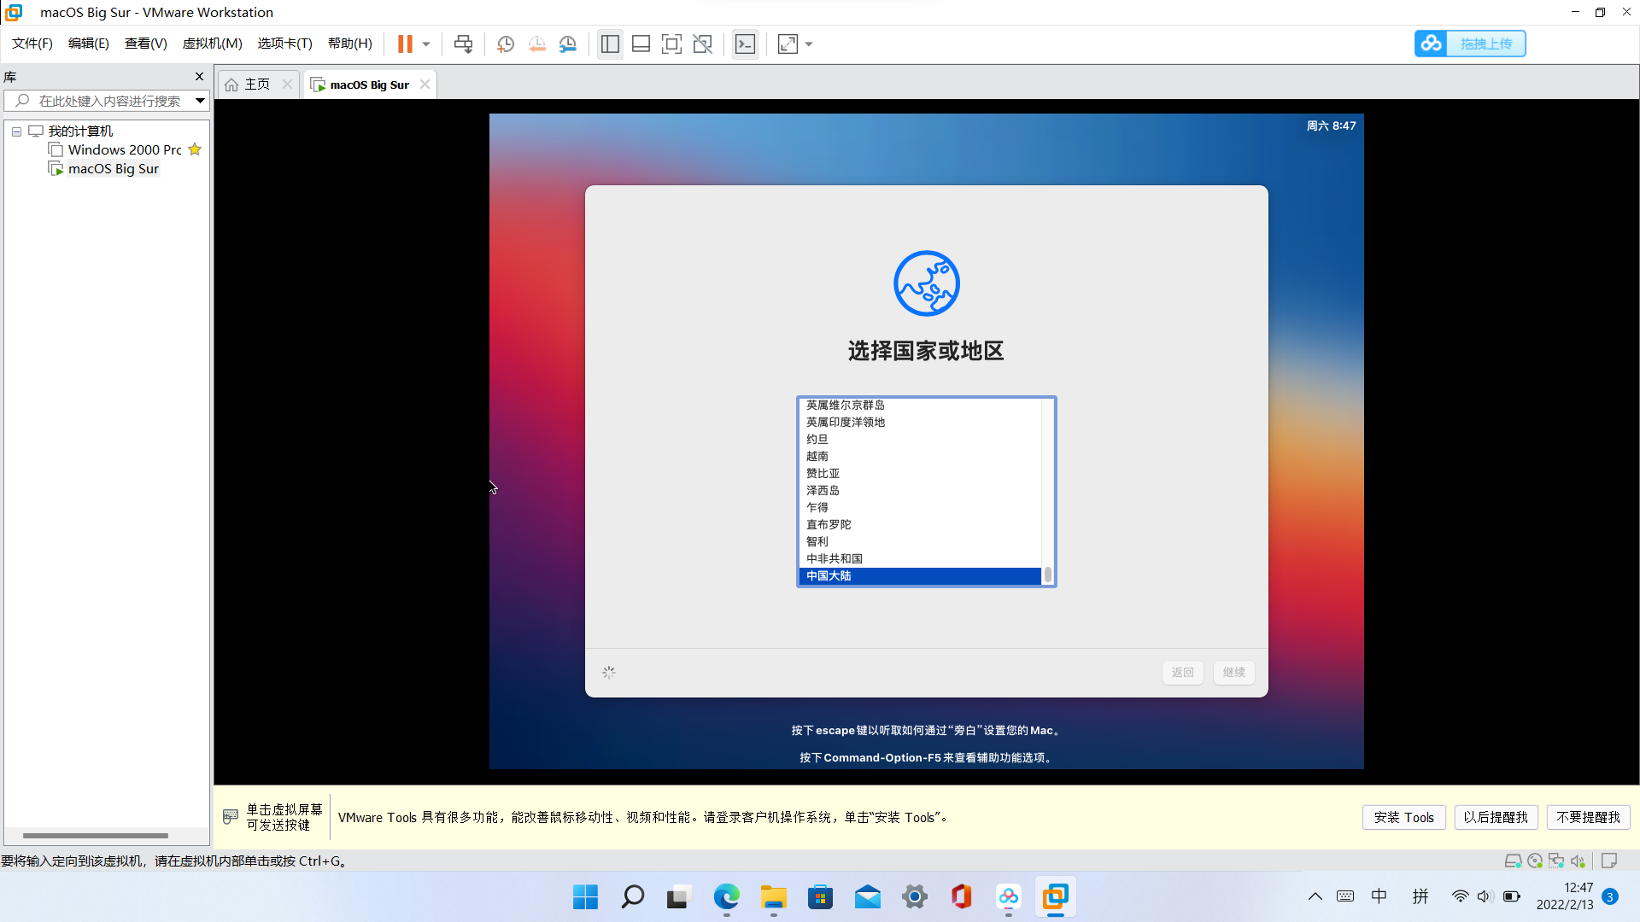Screen dimensions: 1640x922
Task: Toggle the tab thumbnail bar
Action: point(641,44)
